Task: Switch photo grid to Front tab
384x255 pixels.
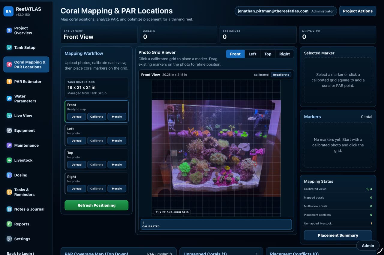Action: [x=235, y=54]
